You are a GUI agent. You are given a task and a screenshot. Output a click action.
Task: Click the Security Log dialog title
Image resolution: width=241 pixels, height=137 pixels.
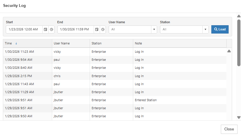click(14, 6)
